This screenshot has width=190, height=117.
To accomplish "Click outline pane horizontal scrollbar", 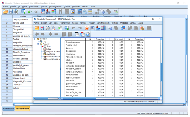I will (47, 98).
